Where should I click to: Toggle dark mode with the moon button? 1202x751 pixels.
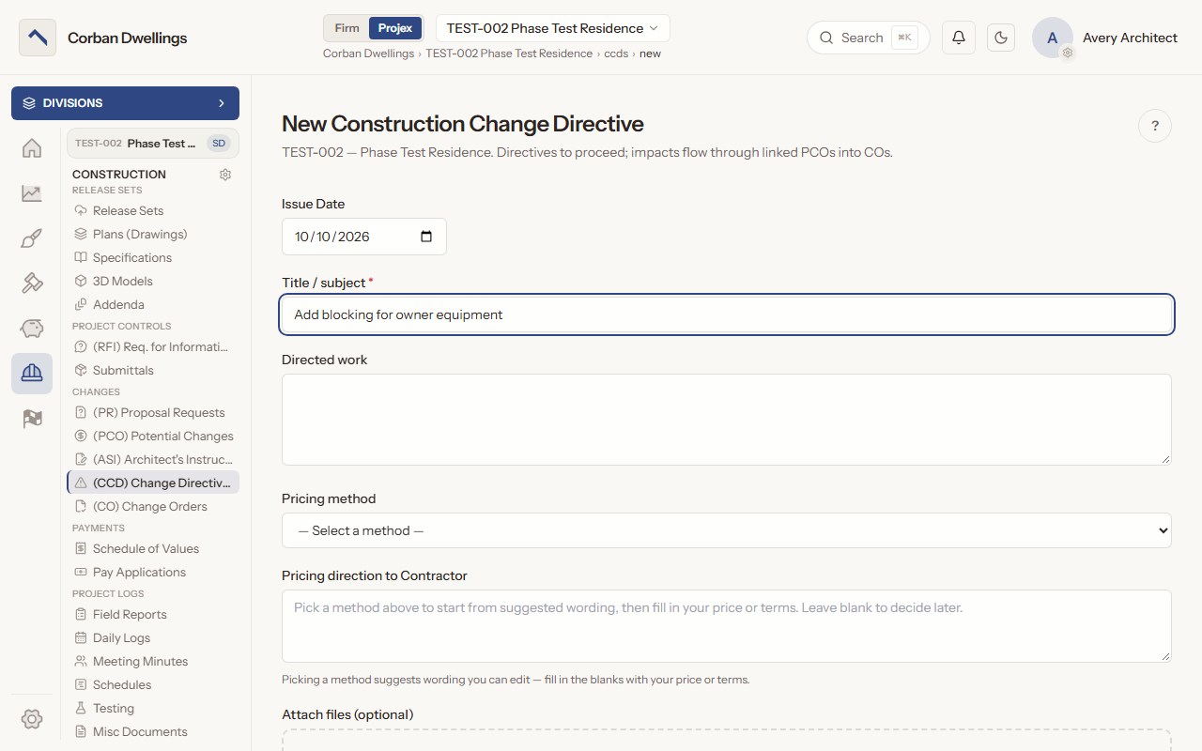click(1001, 38)
